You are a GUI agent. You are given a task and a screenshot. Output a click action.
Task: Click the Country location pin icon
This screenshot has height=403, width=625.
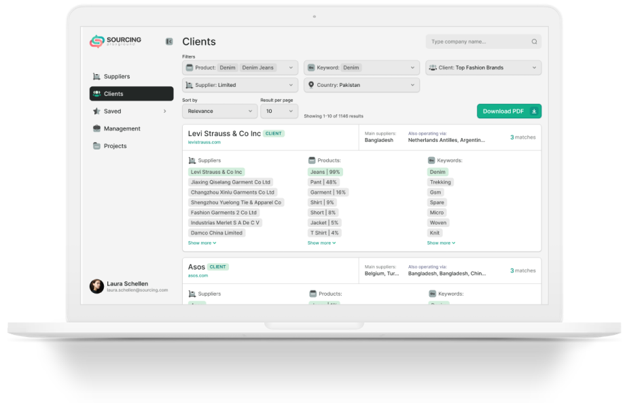point(311,85)
